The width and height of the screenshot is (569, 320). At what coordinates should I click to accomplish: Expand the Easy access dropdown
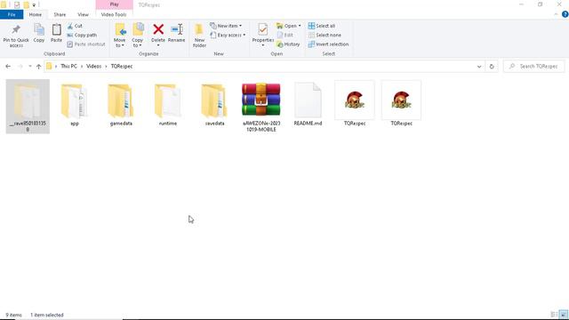[x=228, y=36]
